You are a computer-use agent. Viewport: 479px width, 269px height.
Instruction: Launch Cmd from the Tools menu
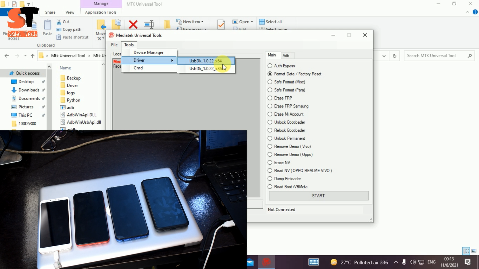[x=149, y=68]
